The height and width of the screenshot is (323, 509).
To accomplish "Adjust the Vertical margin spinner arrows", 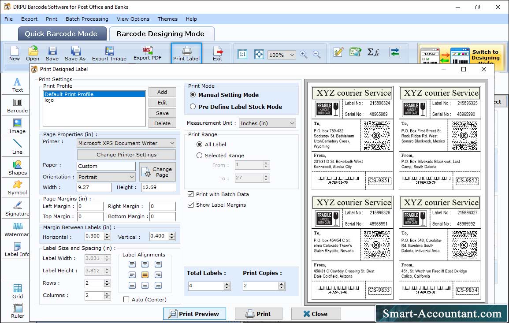I will click(172, 236).
